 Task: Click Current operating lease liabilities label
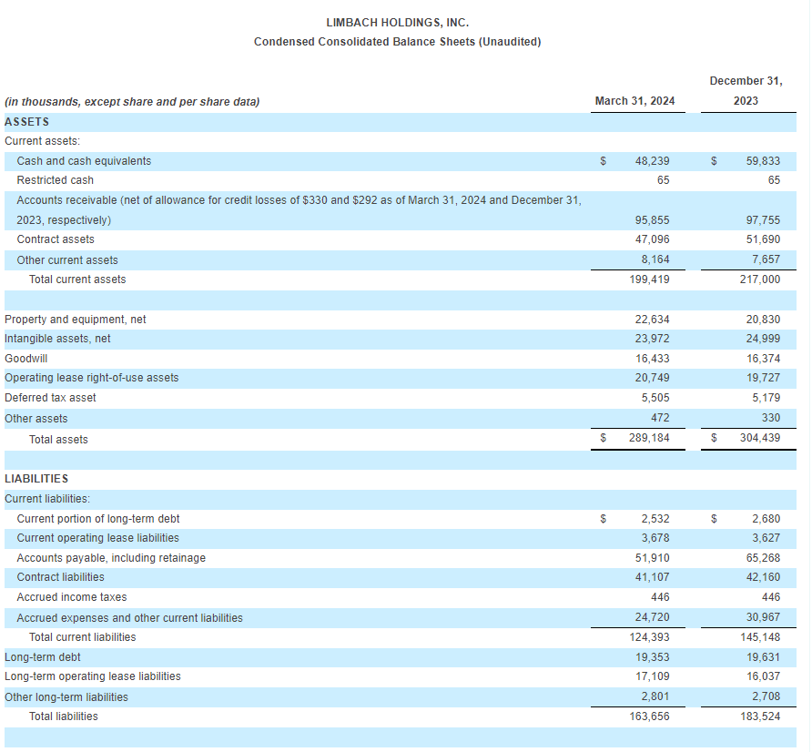coord(98,538)
